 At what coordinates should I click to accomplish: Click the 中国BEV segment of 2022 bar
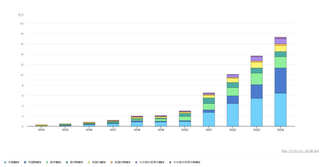click(x=232, y=115)
